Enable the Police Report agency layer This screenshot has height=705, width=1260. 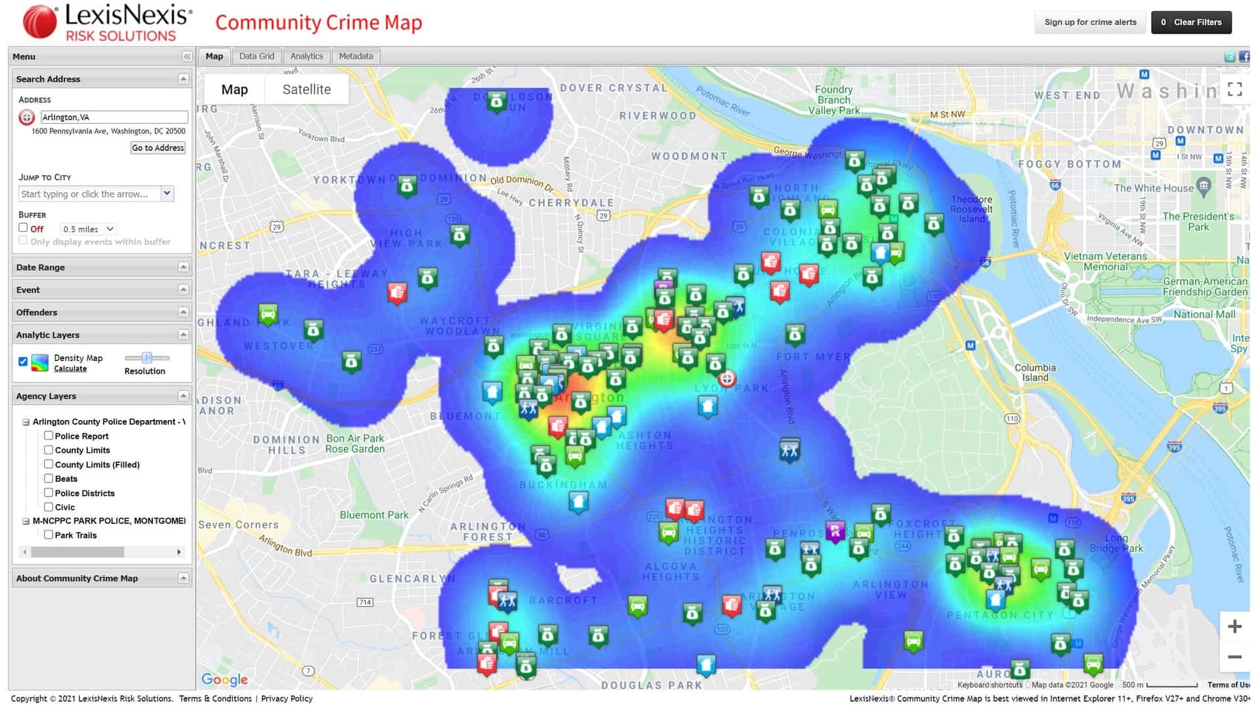point(49,435)
